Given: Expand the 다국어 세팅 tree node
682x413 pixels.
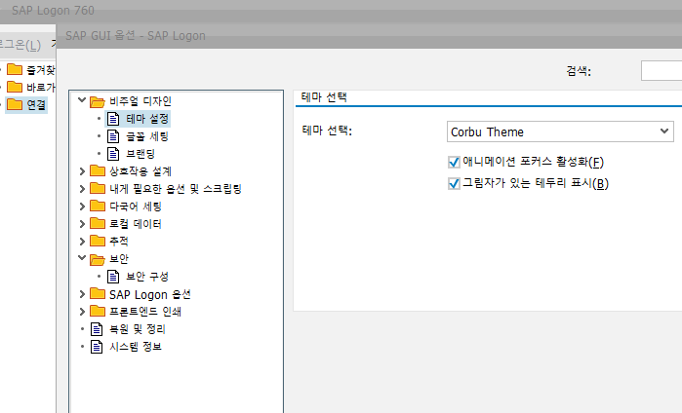Looking at the screenshot, I should [82, 206].
